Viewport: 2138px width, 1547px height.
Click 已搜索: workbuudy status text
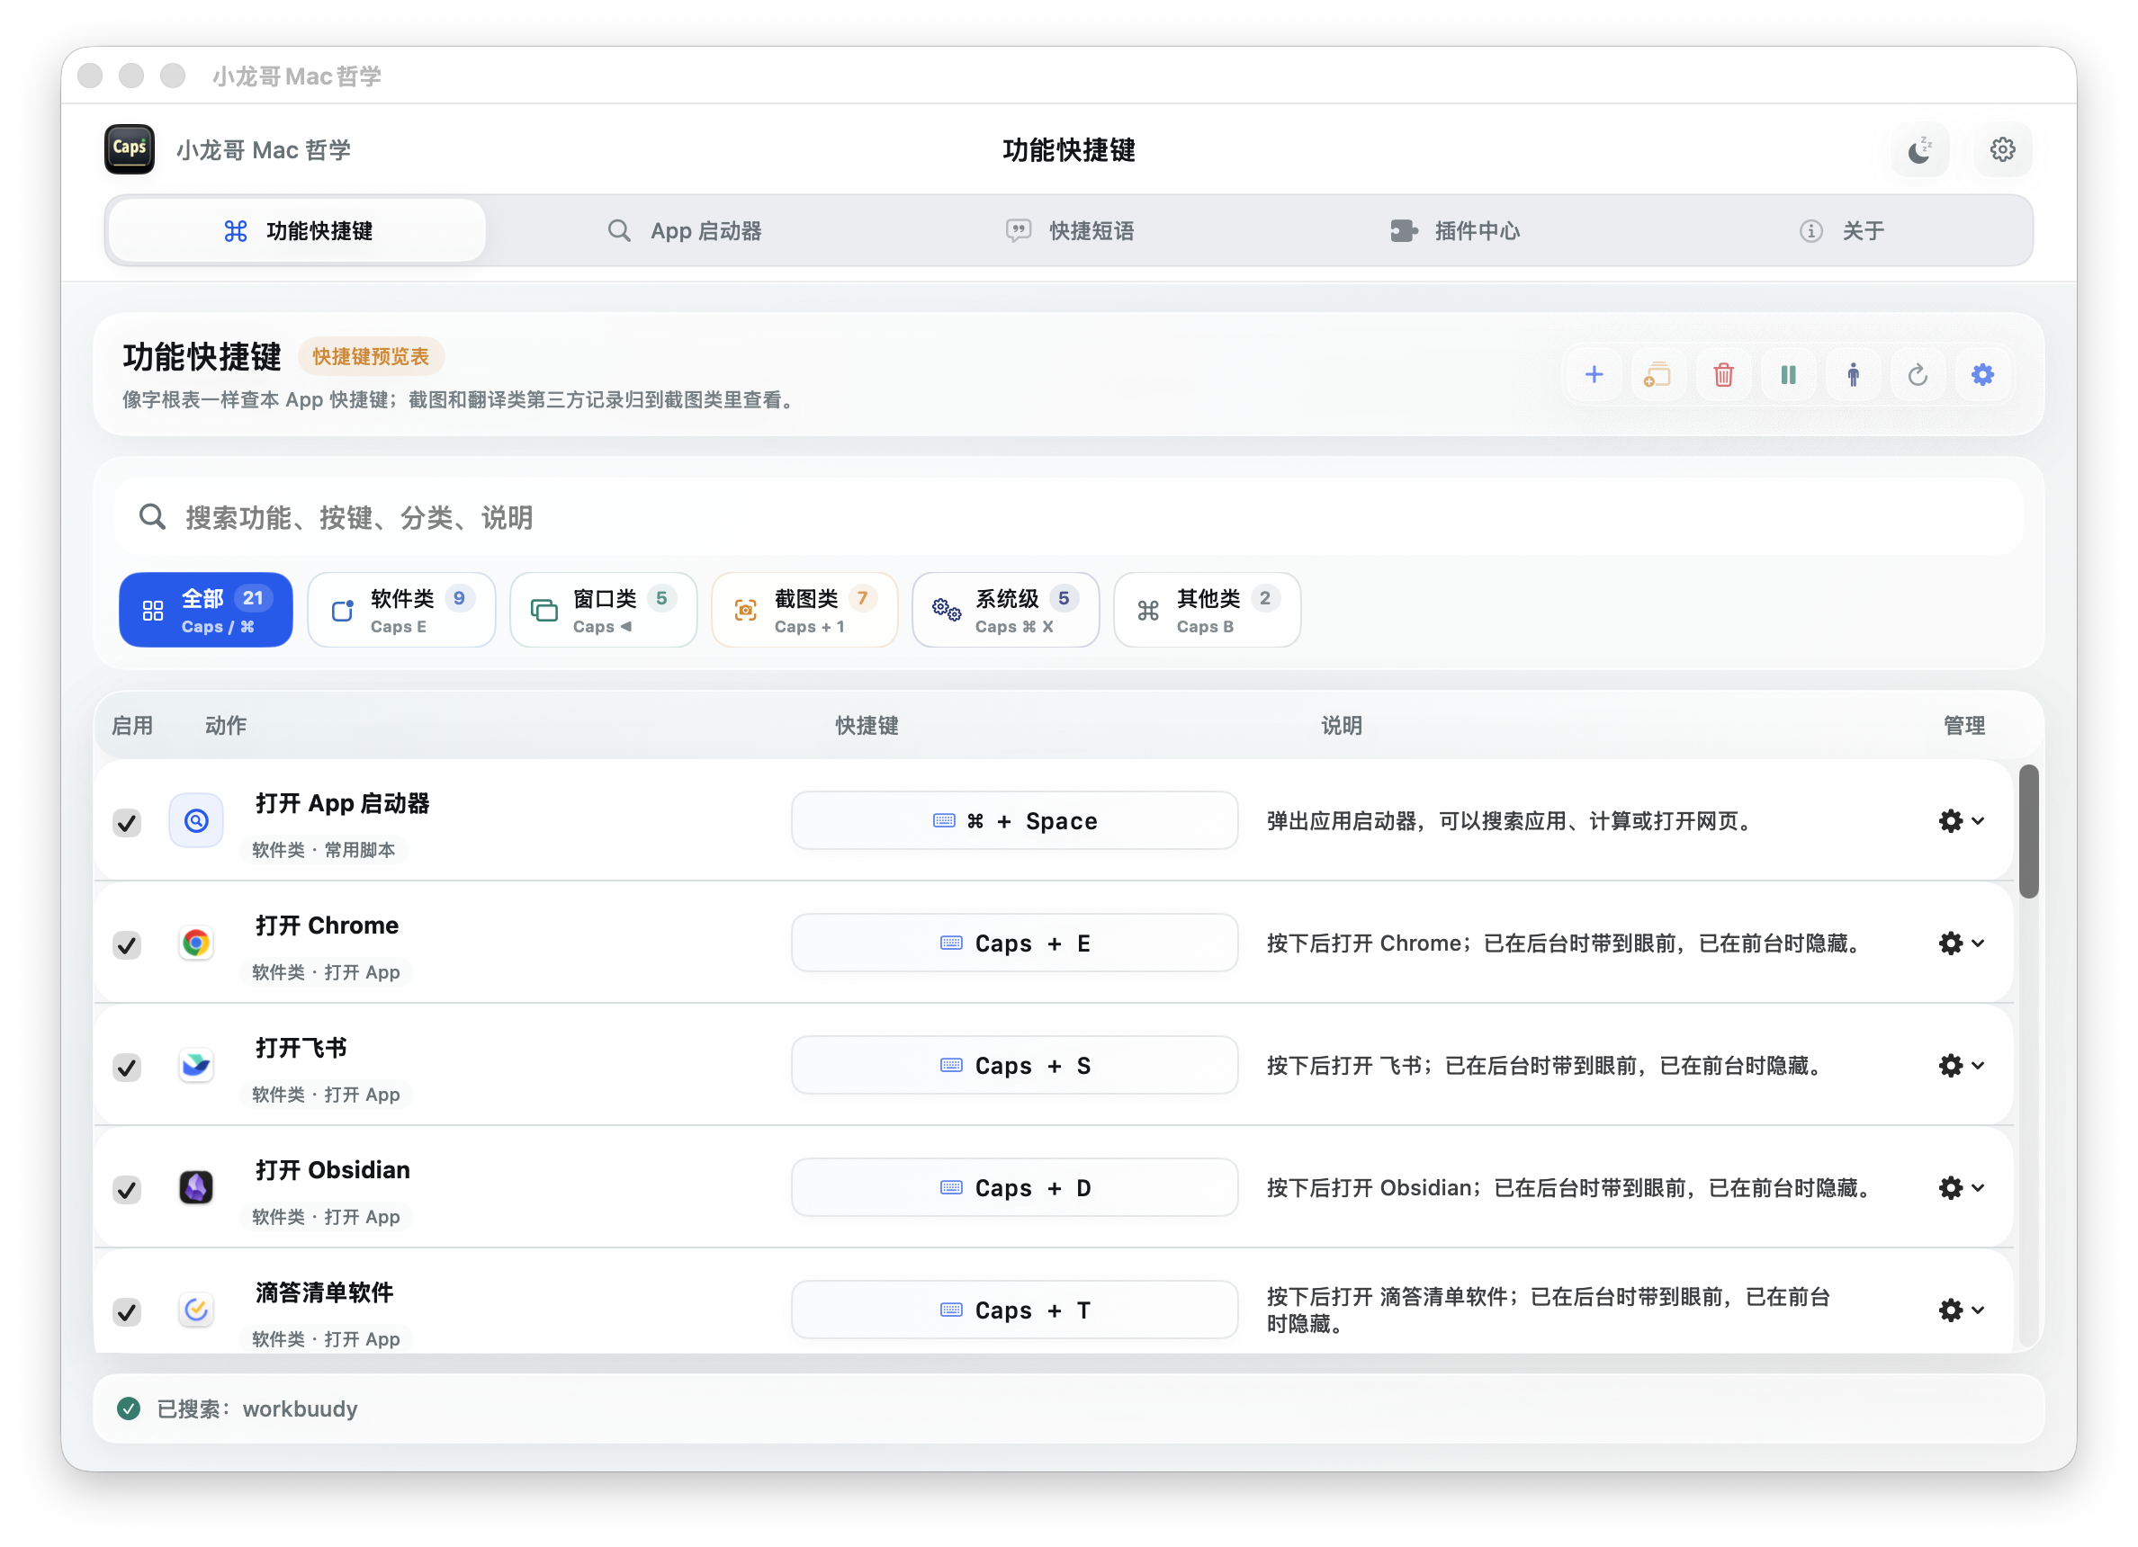coord(257,1409)
